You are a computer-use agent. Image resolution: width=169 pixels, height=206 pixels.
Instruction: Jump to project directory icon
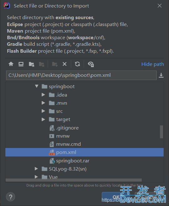(31, 64)
